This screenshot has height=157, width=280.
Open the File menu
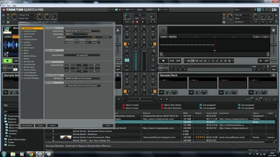3,6
